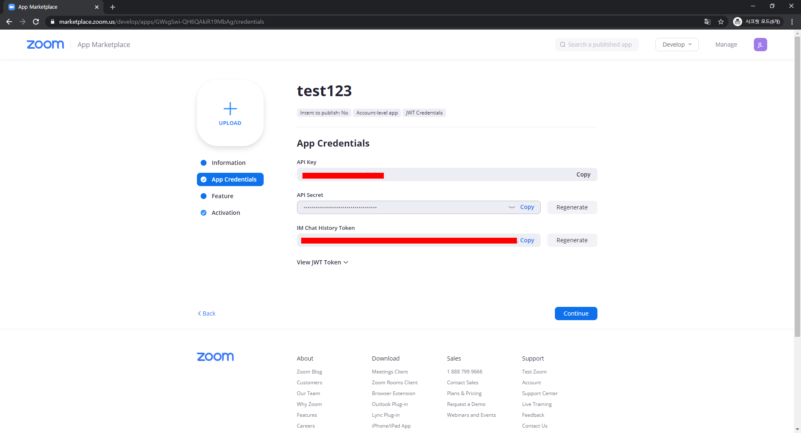Open Outlook Plug-in link
801x433 pixels.
click(x=390, y=404)
